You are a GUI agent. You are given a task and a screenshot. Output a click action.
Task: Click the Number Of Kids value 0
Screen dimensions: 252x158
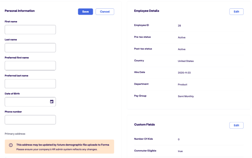(x=179, y=139)
